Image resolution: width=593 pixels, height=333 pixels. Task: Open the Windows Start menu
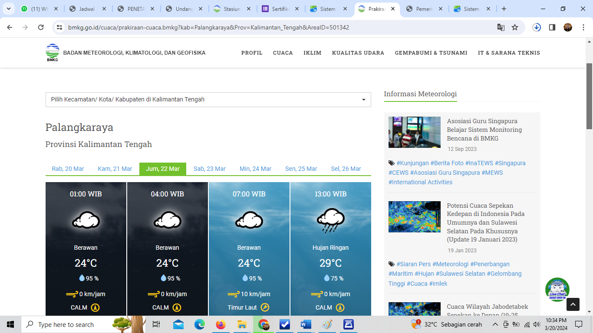(x=10, y=324)
